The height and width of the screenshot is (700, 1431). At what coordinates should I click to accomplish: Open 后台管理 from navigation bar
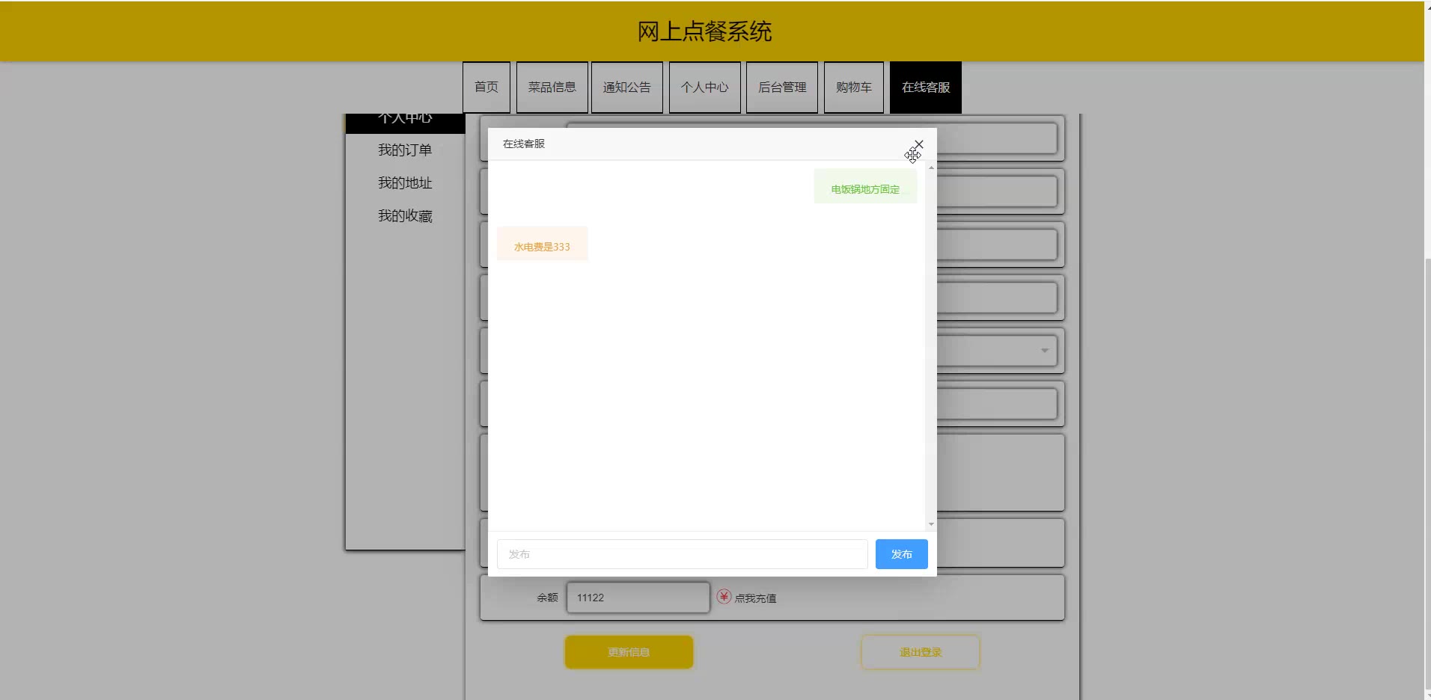(781, 87)
